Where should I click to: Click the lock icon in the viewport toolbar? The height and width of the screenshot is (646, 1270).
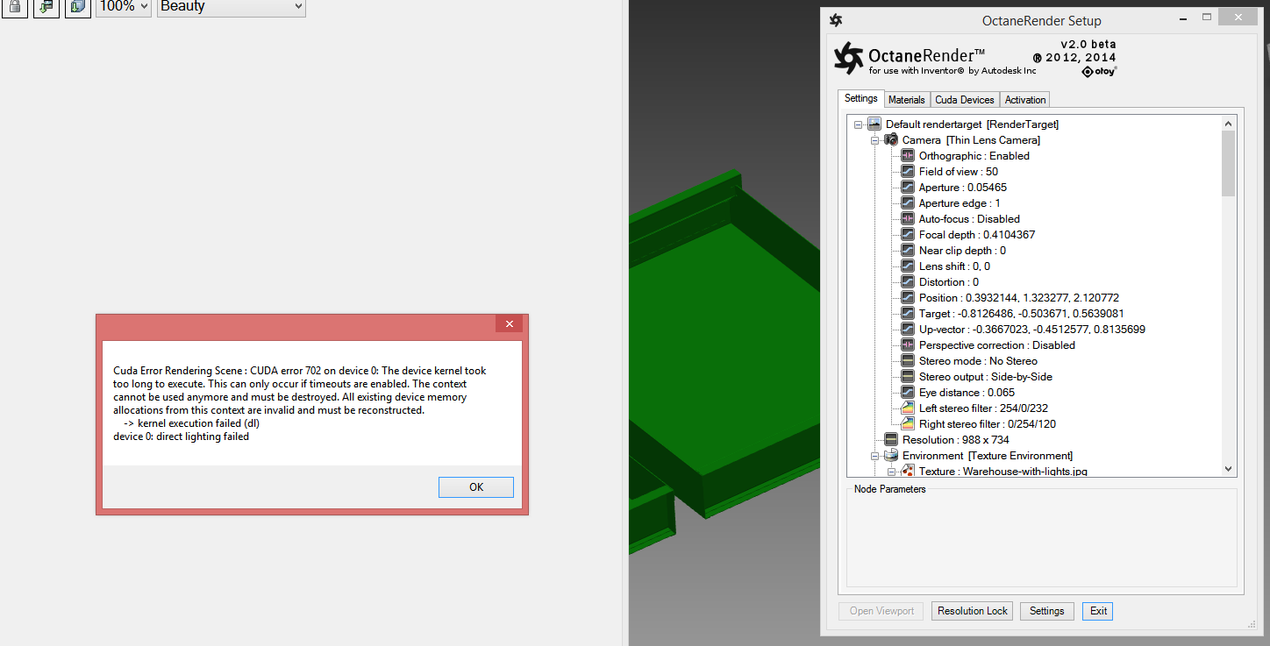[x=14, y=6]
